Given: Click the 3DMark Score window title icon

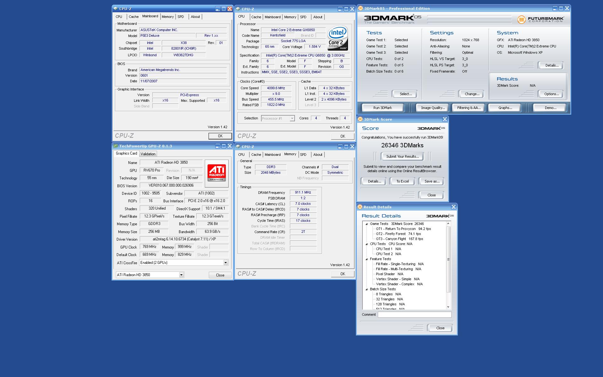Looking at the screenshot, I should [x=360, y=119].
